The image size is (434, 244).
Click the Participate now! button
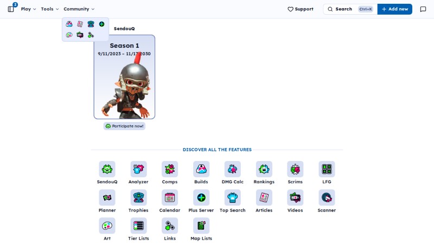click(x=125, y=126)
